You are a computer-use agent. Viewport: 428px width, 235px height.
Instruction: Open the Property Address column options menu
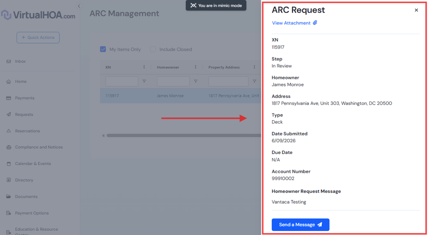(x=254, y=67)
